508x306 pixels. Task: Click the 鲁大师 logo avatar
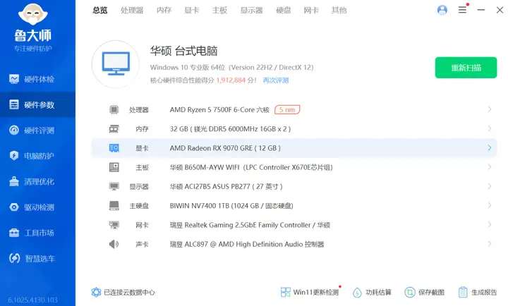[33, 14]
